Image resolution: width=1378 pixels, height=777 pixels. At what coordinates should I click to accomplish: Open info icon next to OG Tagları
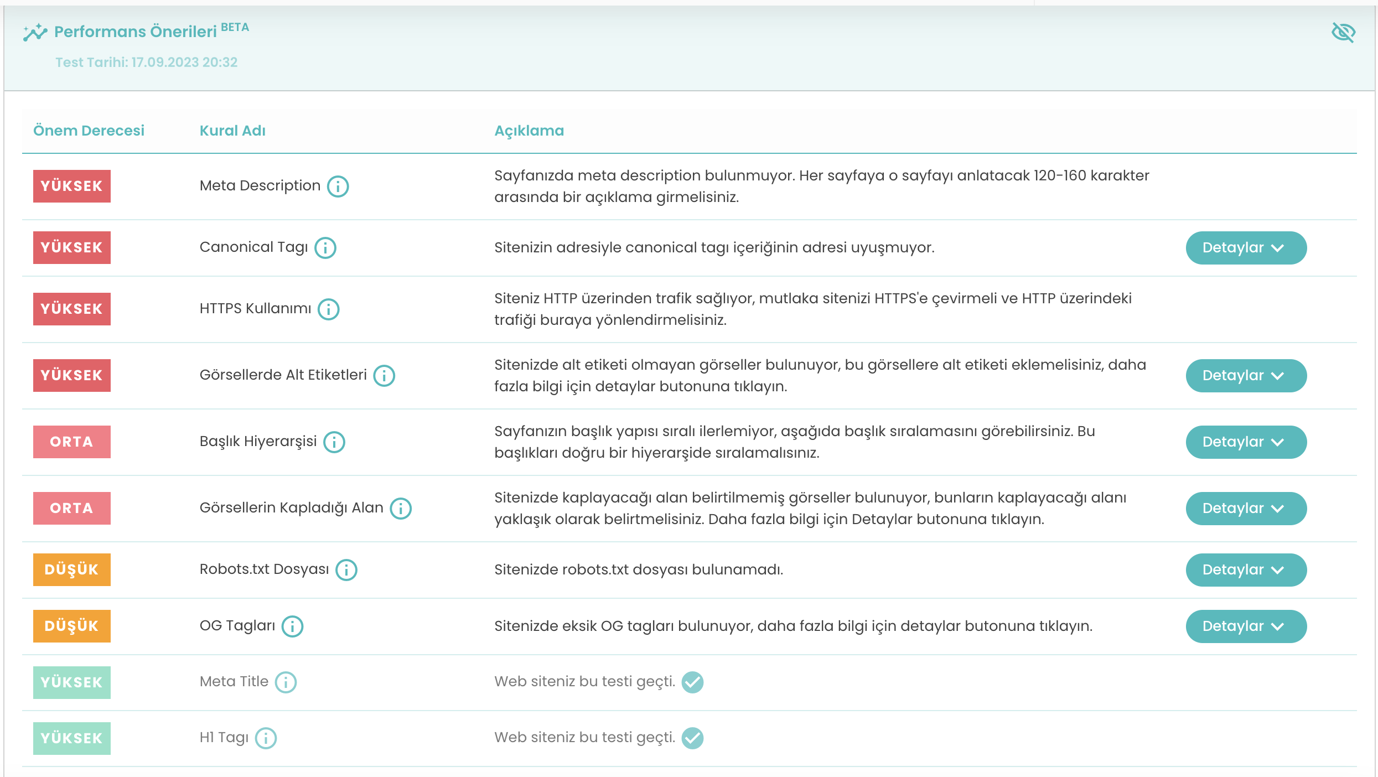pyautogui.click(x=292, y=626)
